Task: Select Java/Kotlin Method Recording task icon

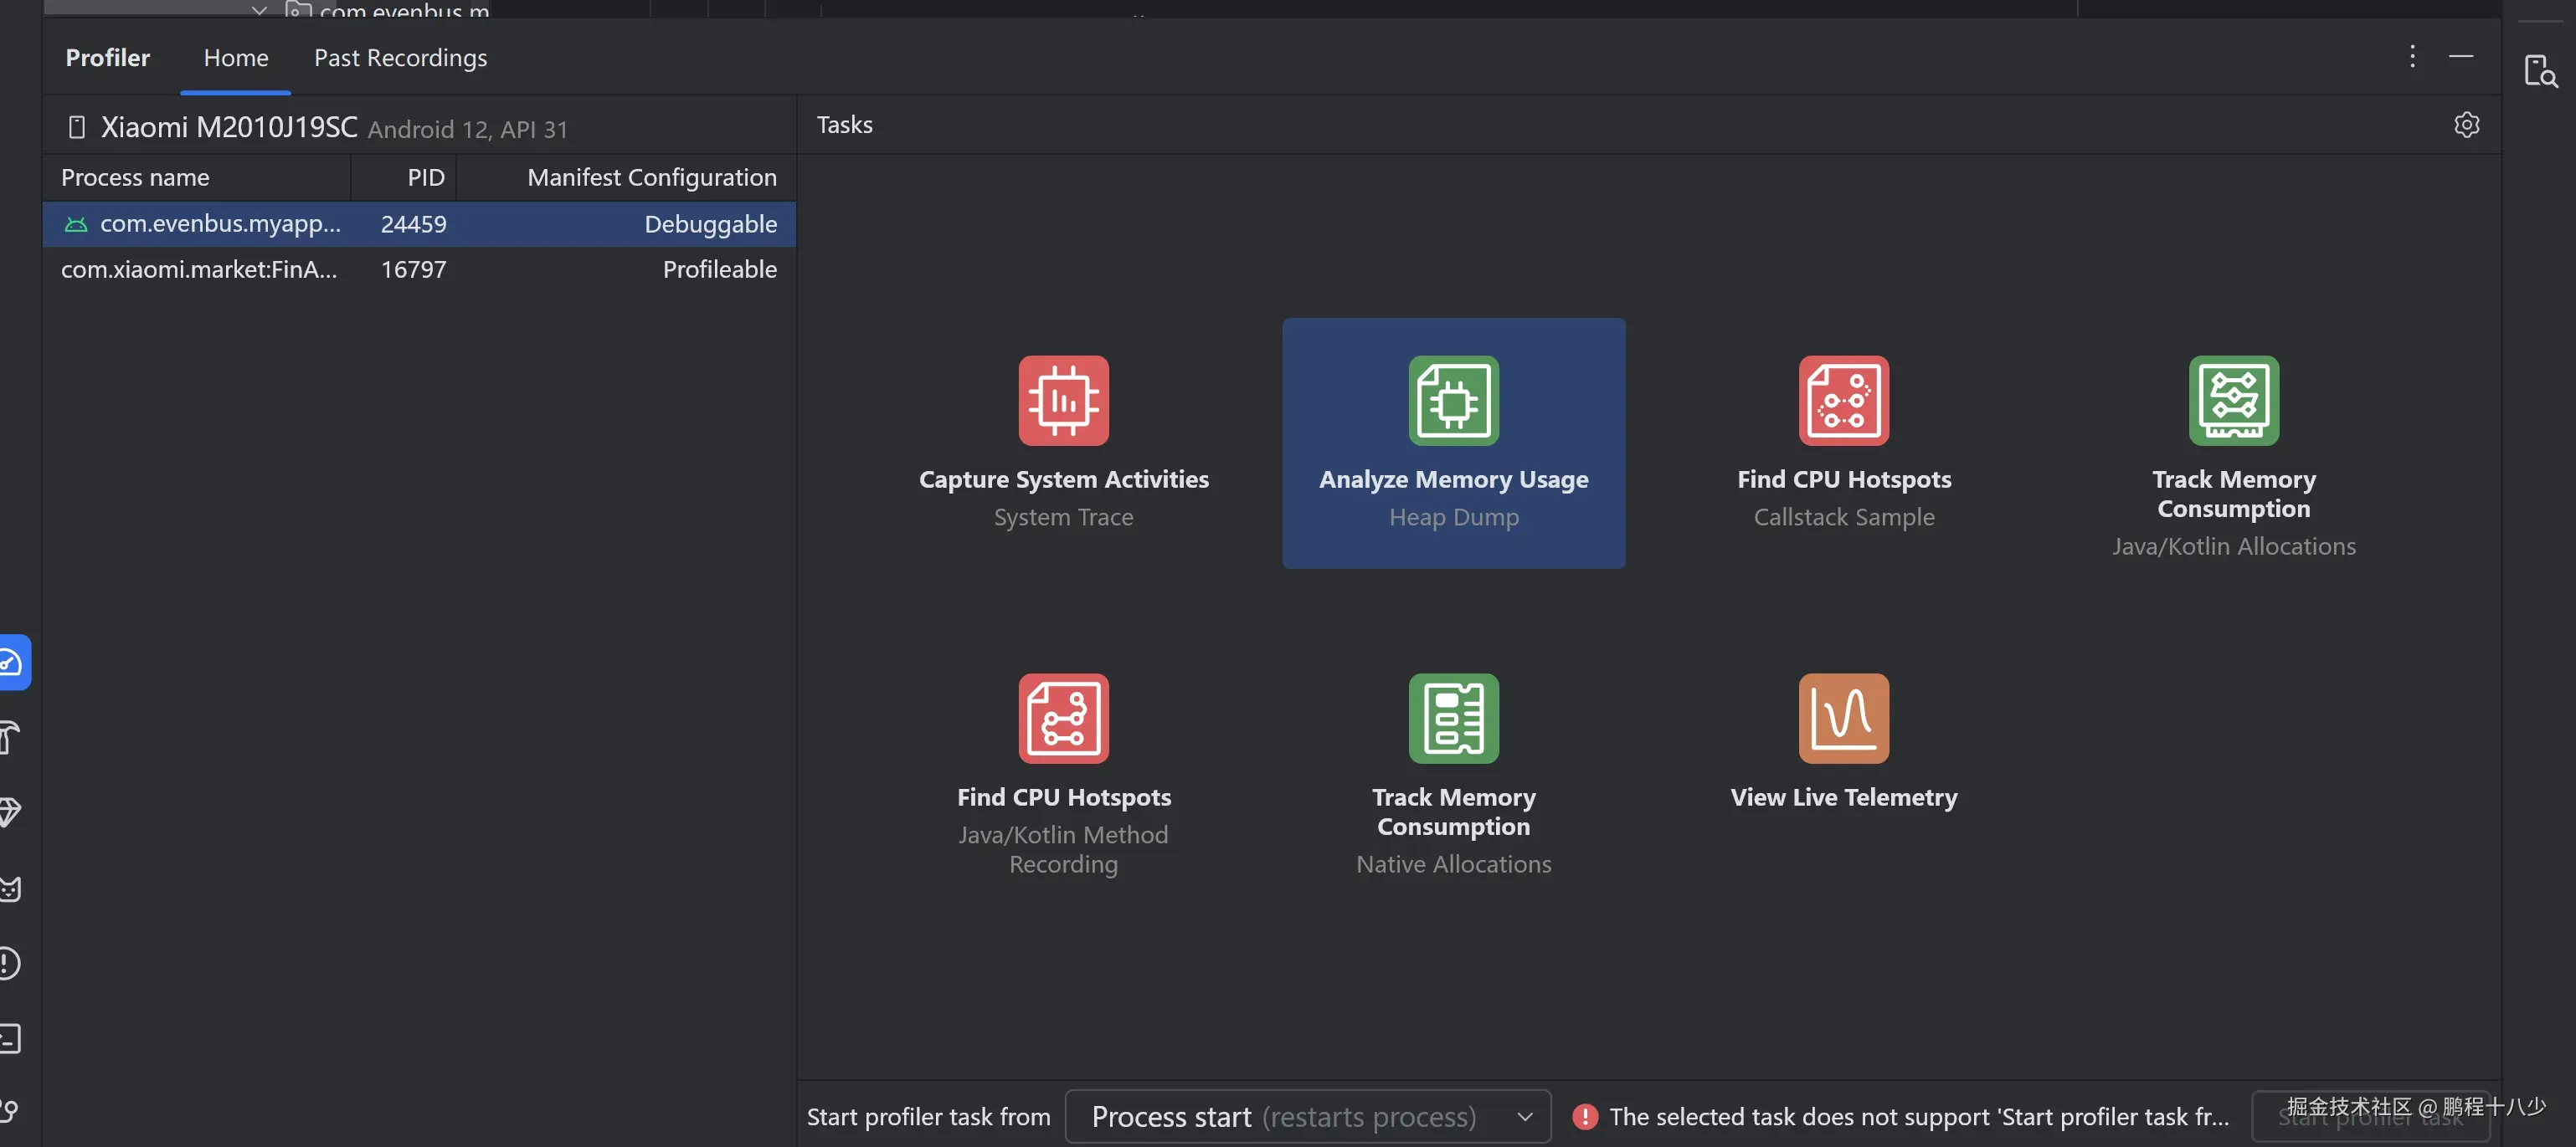Action: point(1063,719)
